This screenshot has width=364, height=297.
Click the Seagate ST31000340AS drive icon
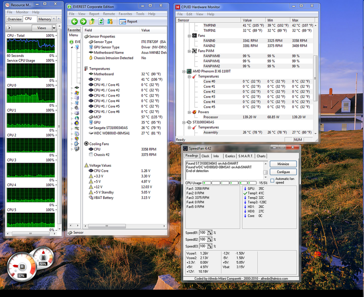[91, 128]
